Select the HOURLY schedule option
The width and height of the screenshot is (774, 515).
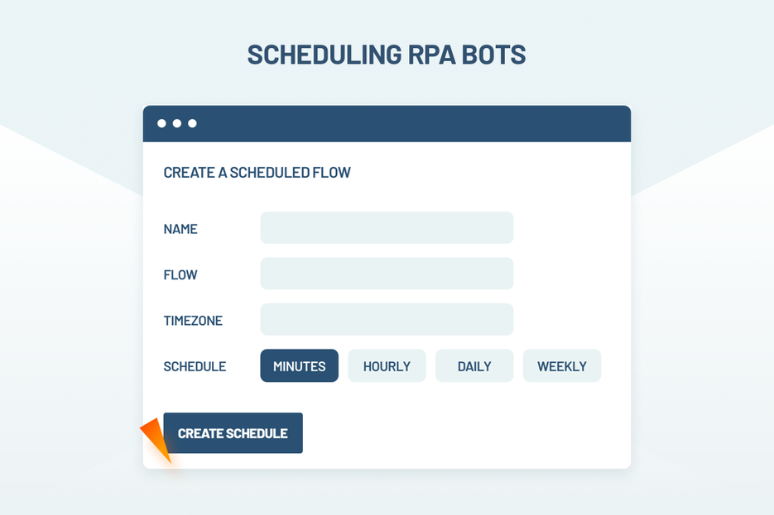point(387,366)
